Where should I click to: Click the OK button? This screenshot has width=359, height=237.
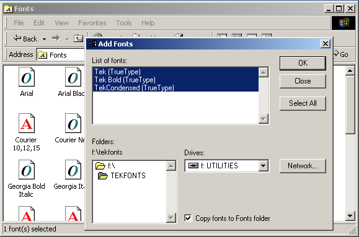tap(303, 63)
